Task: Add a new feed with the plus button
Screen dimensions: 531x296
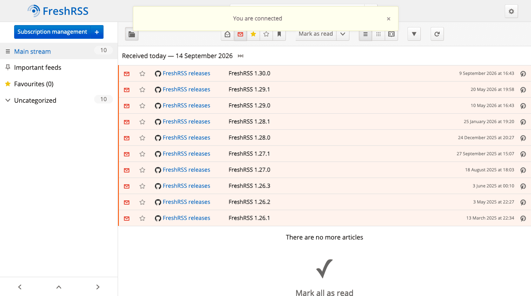Action: tap(97, 32)
